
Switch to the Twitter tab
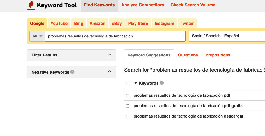pos(187,24)
